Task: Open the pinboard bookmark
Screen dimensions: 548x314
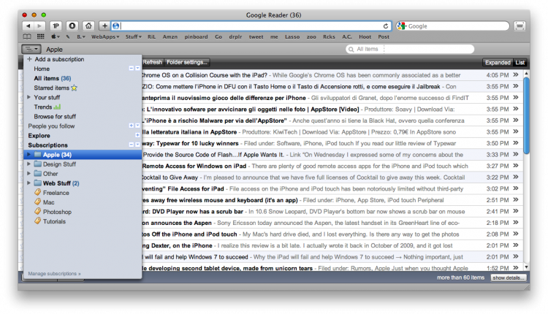Action: coord(196,37)
